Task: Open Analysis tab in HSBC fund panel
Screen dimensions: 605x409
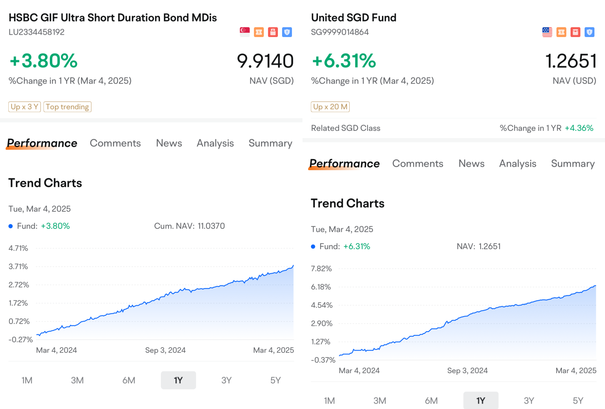Action: coord(215,143)
